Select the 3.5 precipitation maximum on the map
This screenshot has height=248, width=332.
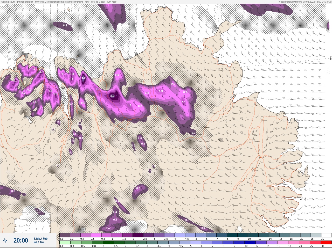tap(84, 78)
